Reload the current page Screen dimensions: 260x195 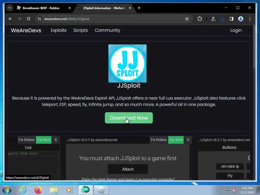(28, 19)
